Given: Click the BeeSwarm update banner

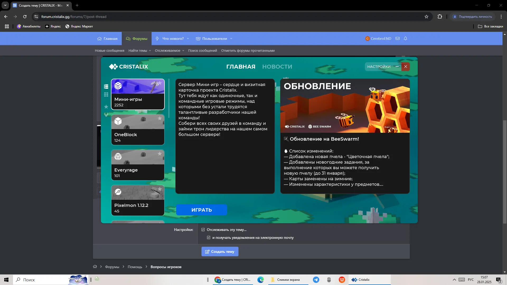Looking at the screenshot, I should point(345,106).
